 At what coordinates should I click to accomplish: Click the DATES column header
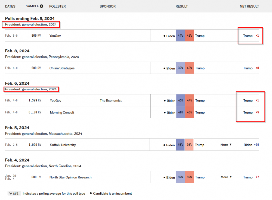[10, 6]
